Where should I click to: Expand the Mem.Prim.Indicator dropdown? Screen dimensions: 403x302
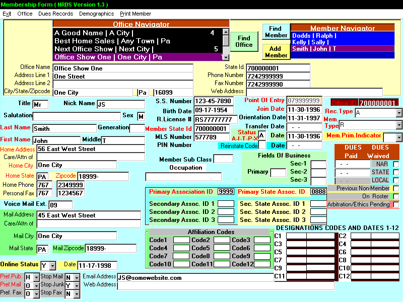(399, 137)
